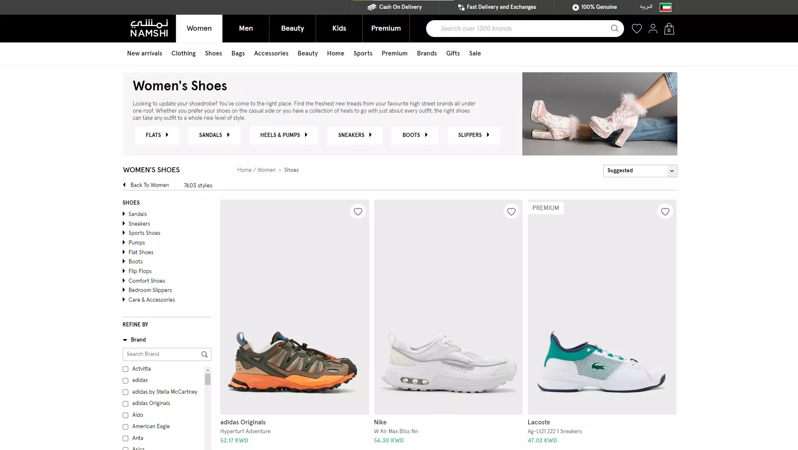798x450 pixels.
Task: Switch to the Kids tab
Action: pos(339,29)
